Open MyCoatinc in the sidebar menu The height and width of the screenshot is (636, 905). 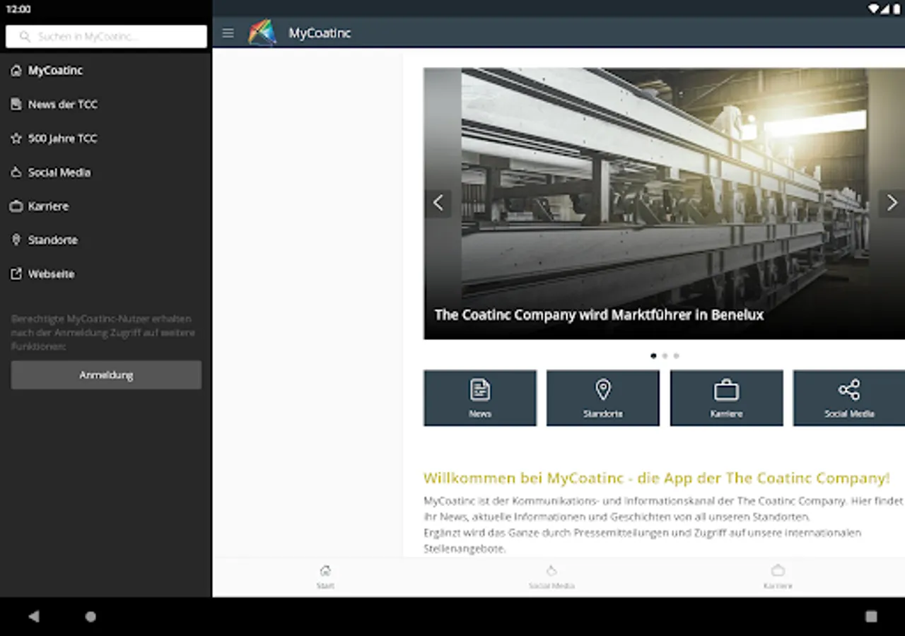106,71
